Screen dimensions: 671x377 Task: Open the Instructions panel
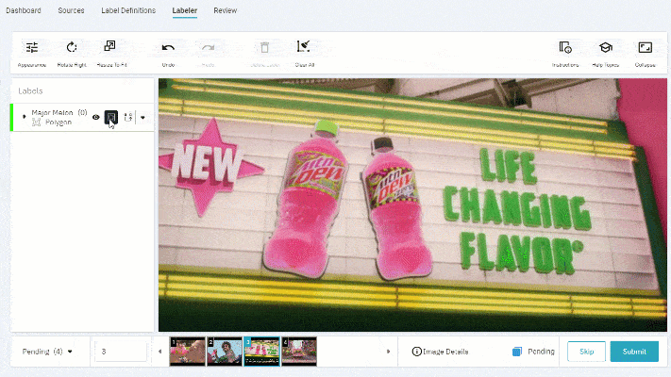coord(565,48)
